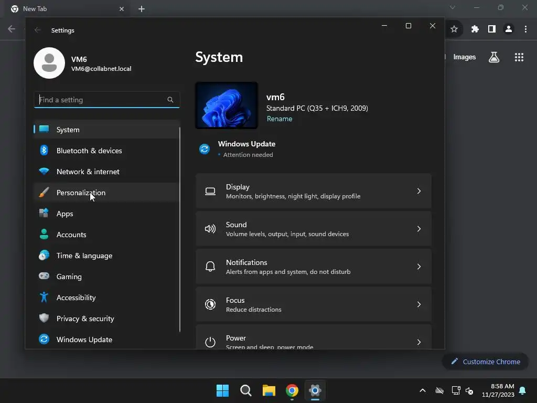Go back with Settings back arrow
Viewport: 537px width, 403px height.
(38, 30)
